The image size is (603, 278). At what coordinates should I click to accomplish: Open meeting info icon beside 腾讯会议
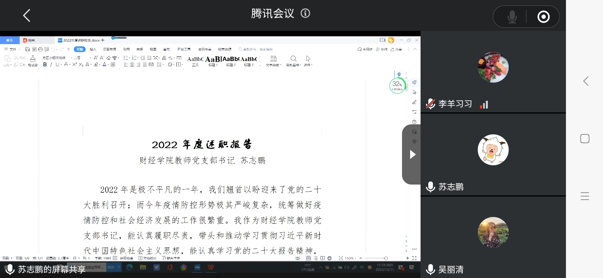[305, 14]
